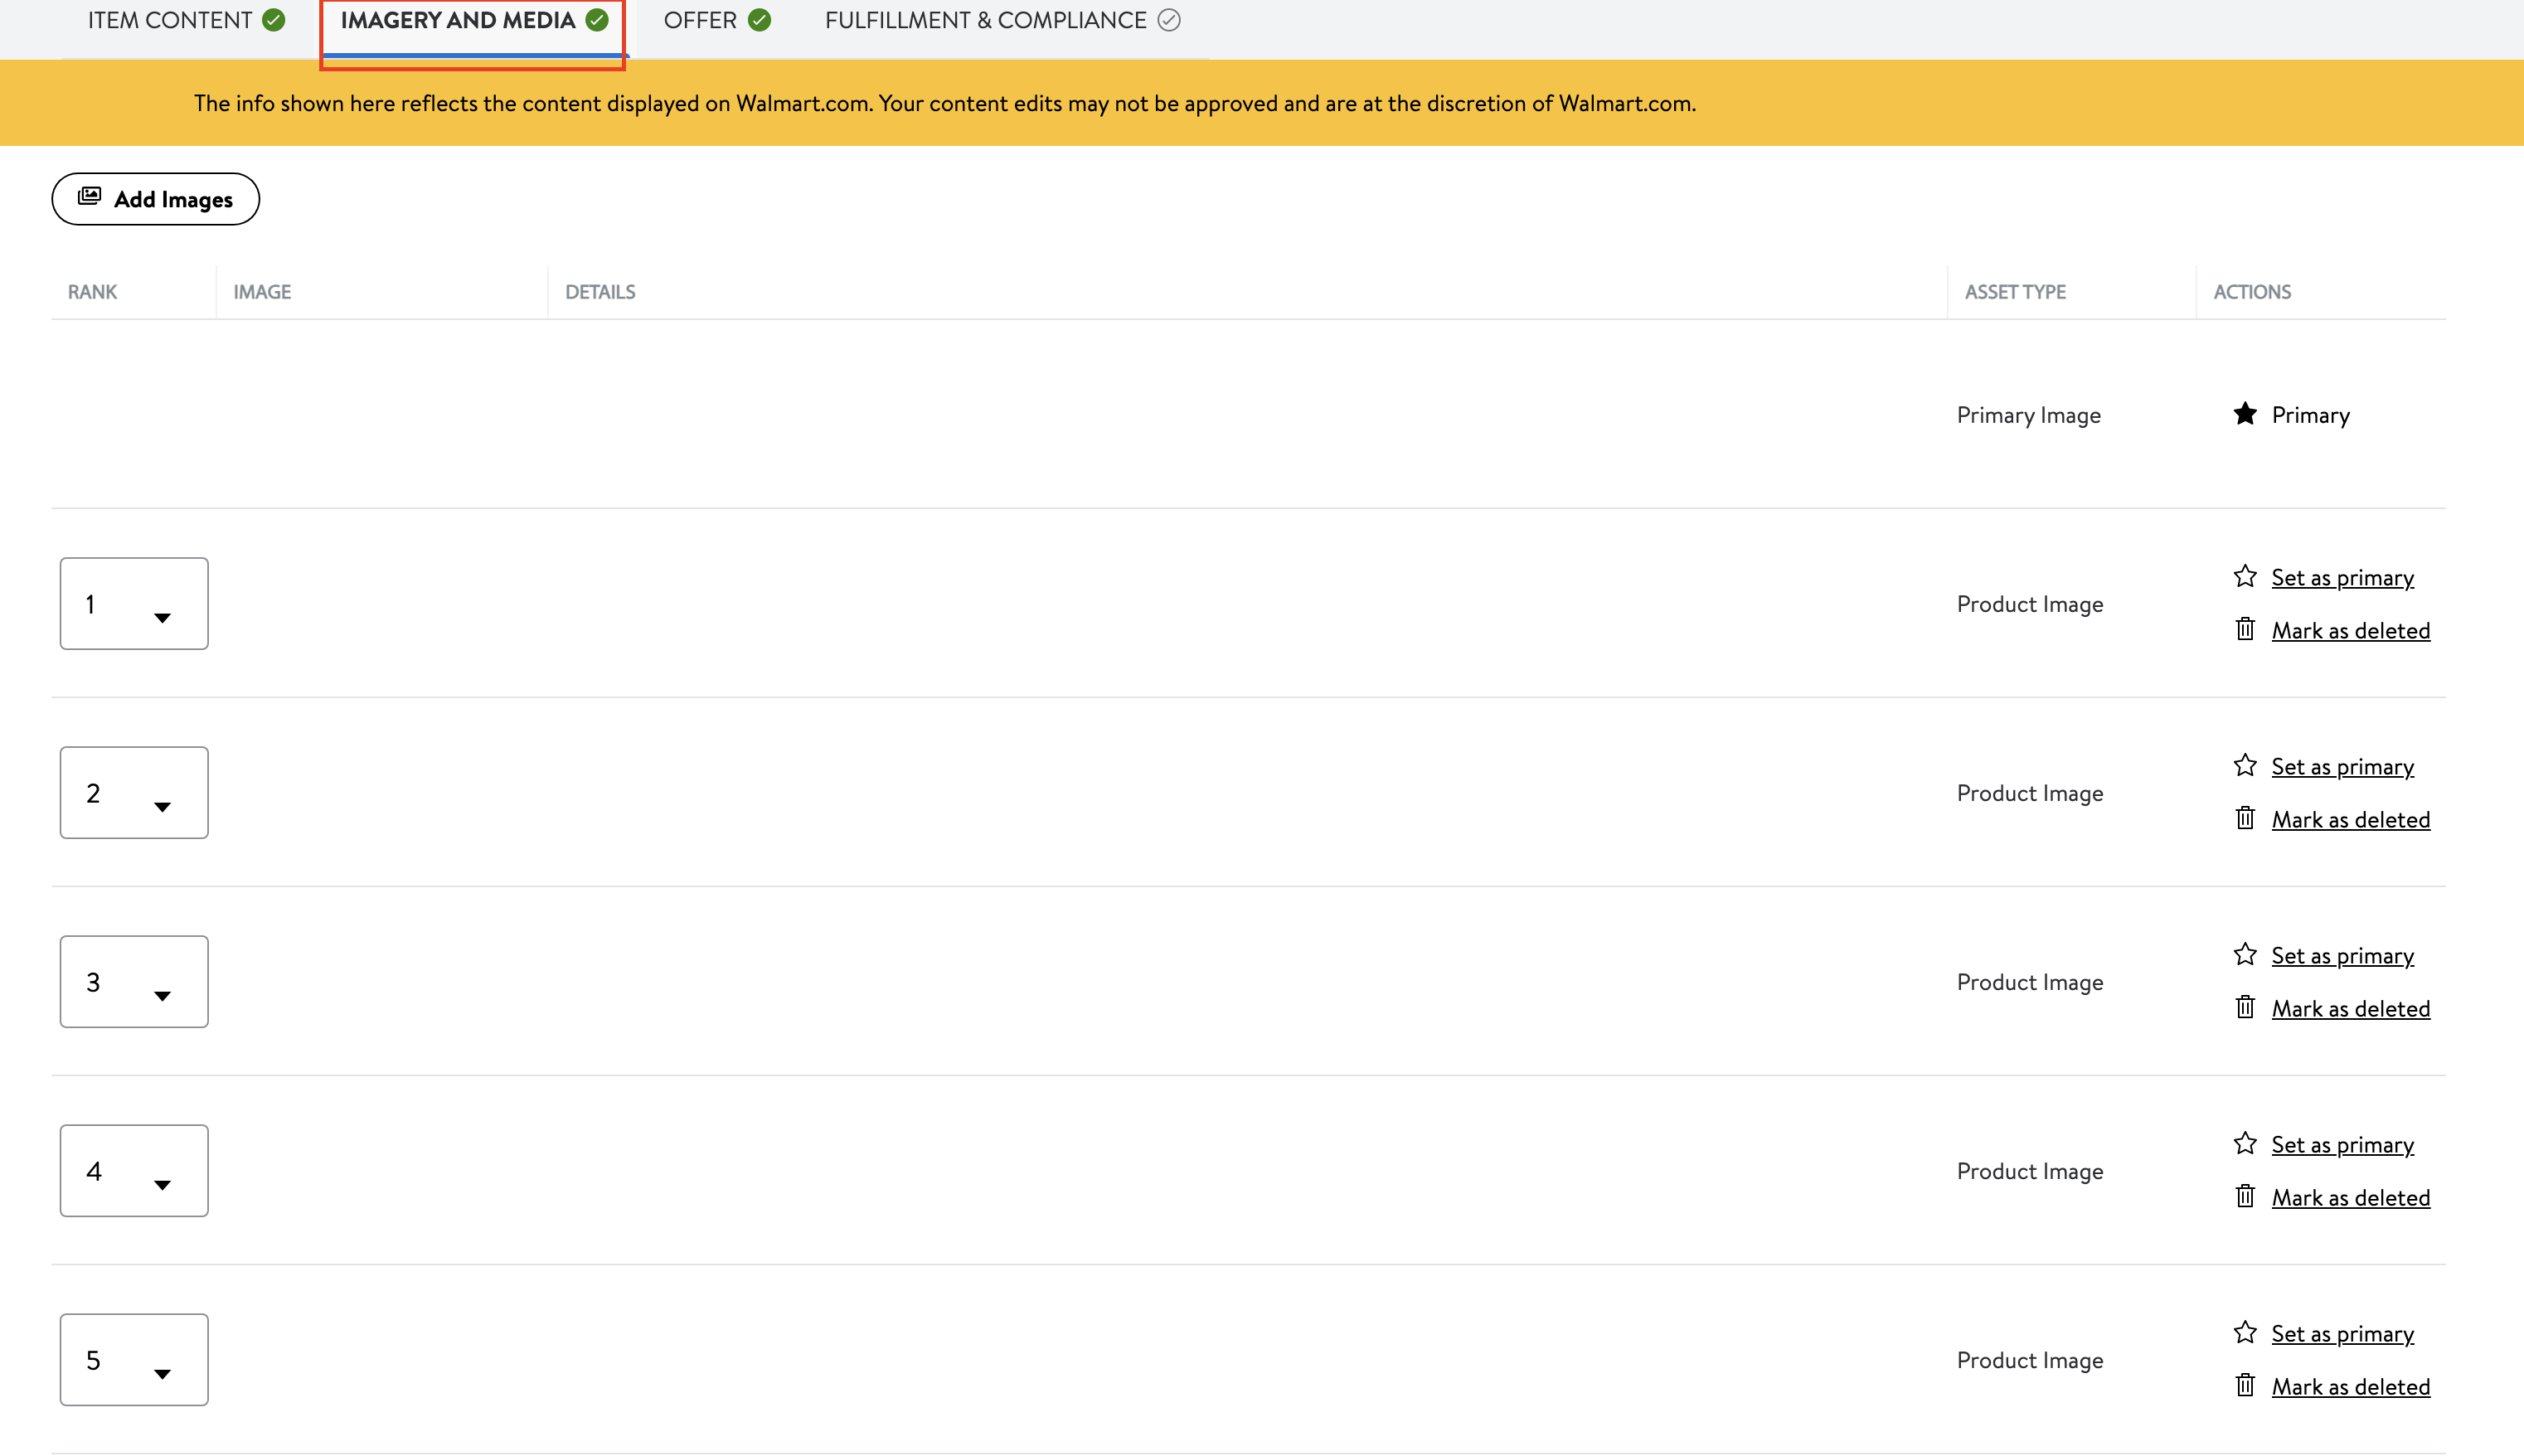
Task: Mark rank 1 image as deleted
Action: click(2350, 631)
